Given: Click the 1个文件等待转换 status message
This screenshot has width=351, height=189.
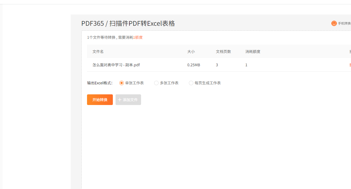Looking at the screenshot, I should point(101,38).
